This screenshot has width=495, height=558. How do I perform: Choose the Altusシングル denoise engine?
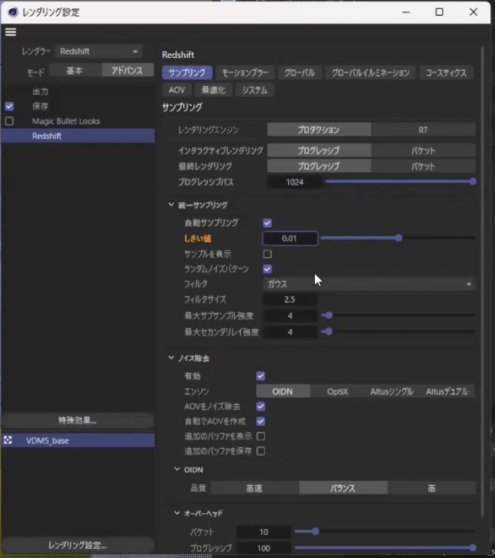tap(392, 391)
